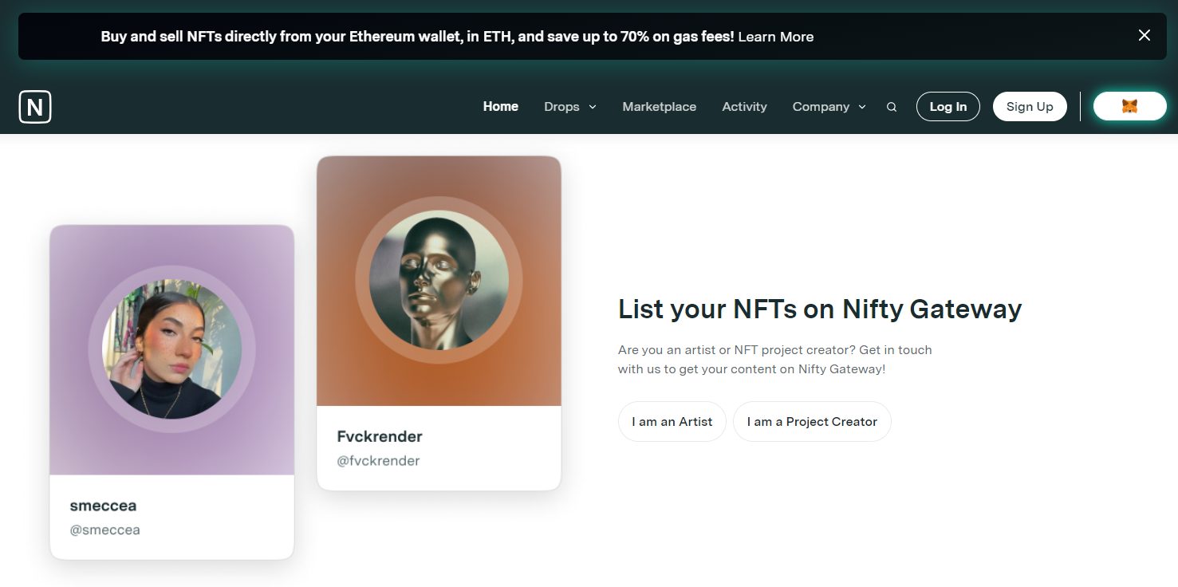Screen dimensions: 1178x587
Task: Click the Sign Up button
Action: click(x=1030, y=107)
